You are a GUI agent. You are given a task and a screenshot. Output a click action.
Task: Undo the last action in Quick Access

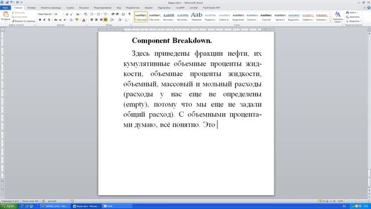click(11, 2)
